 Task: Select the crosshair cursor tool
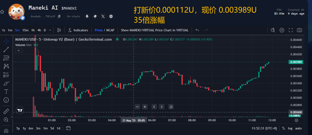[x=6, y=41]
